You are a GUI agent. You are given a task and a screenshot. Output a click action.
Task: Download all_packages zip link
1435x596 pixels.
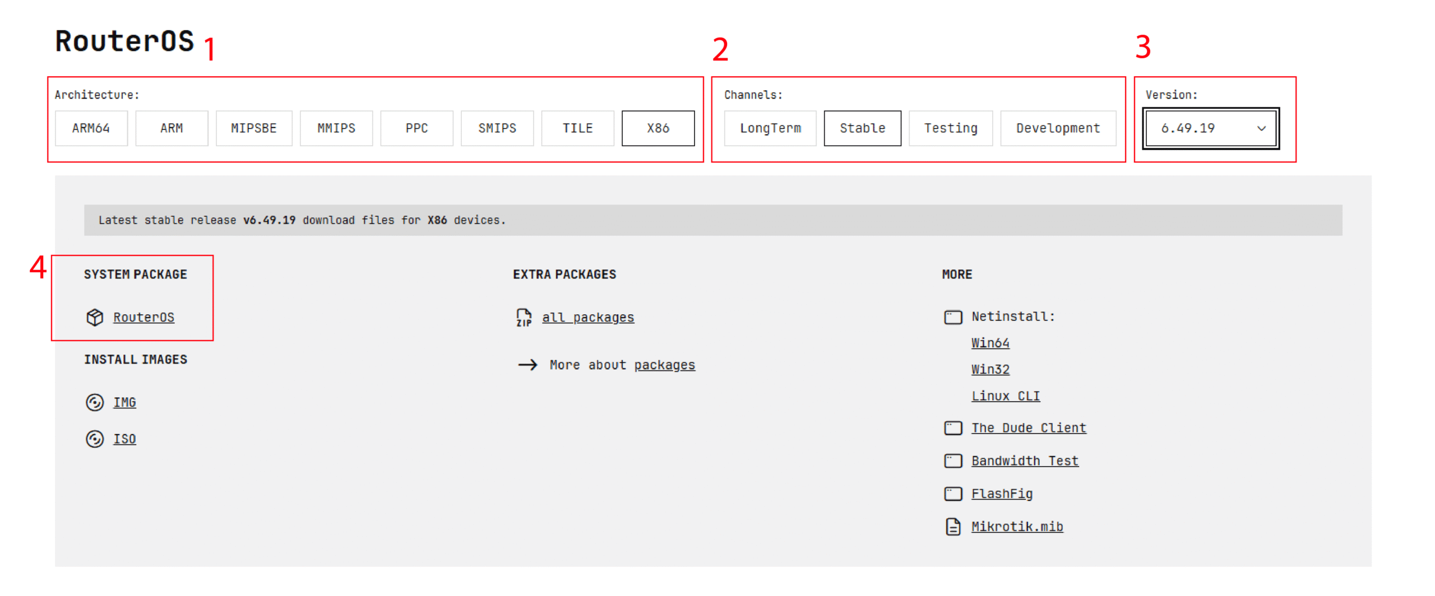[x=588, y=317]
